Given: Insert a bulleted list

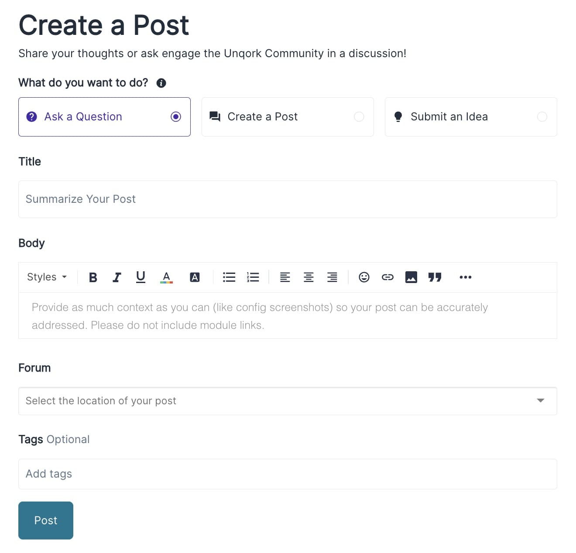Looking at the screenshot, I should coord(229,277).
